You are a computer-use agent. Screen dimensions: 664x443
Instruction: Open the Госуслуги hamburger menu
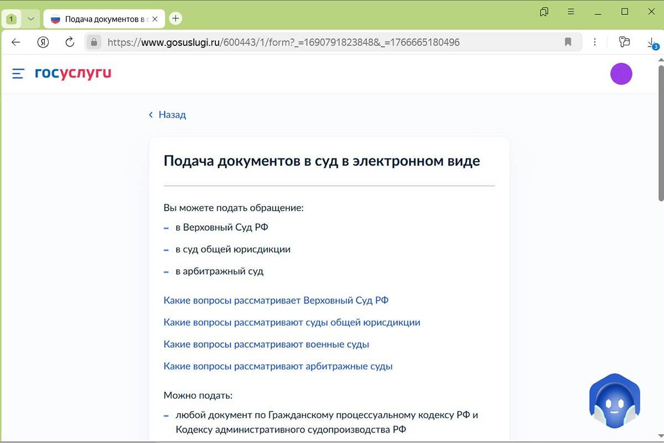tap(18, 73)
